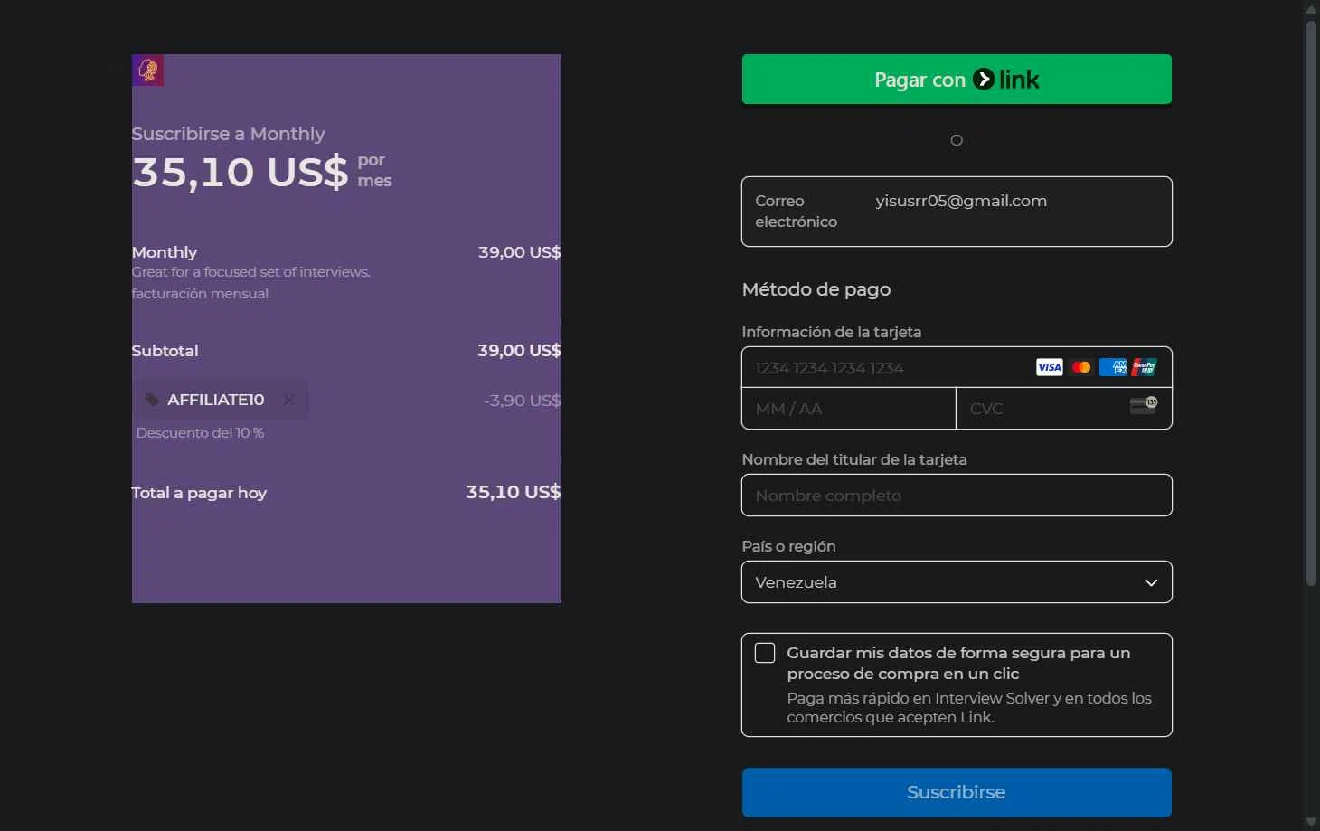Click the blue Suscribirse button

click(957, 792)
